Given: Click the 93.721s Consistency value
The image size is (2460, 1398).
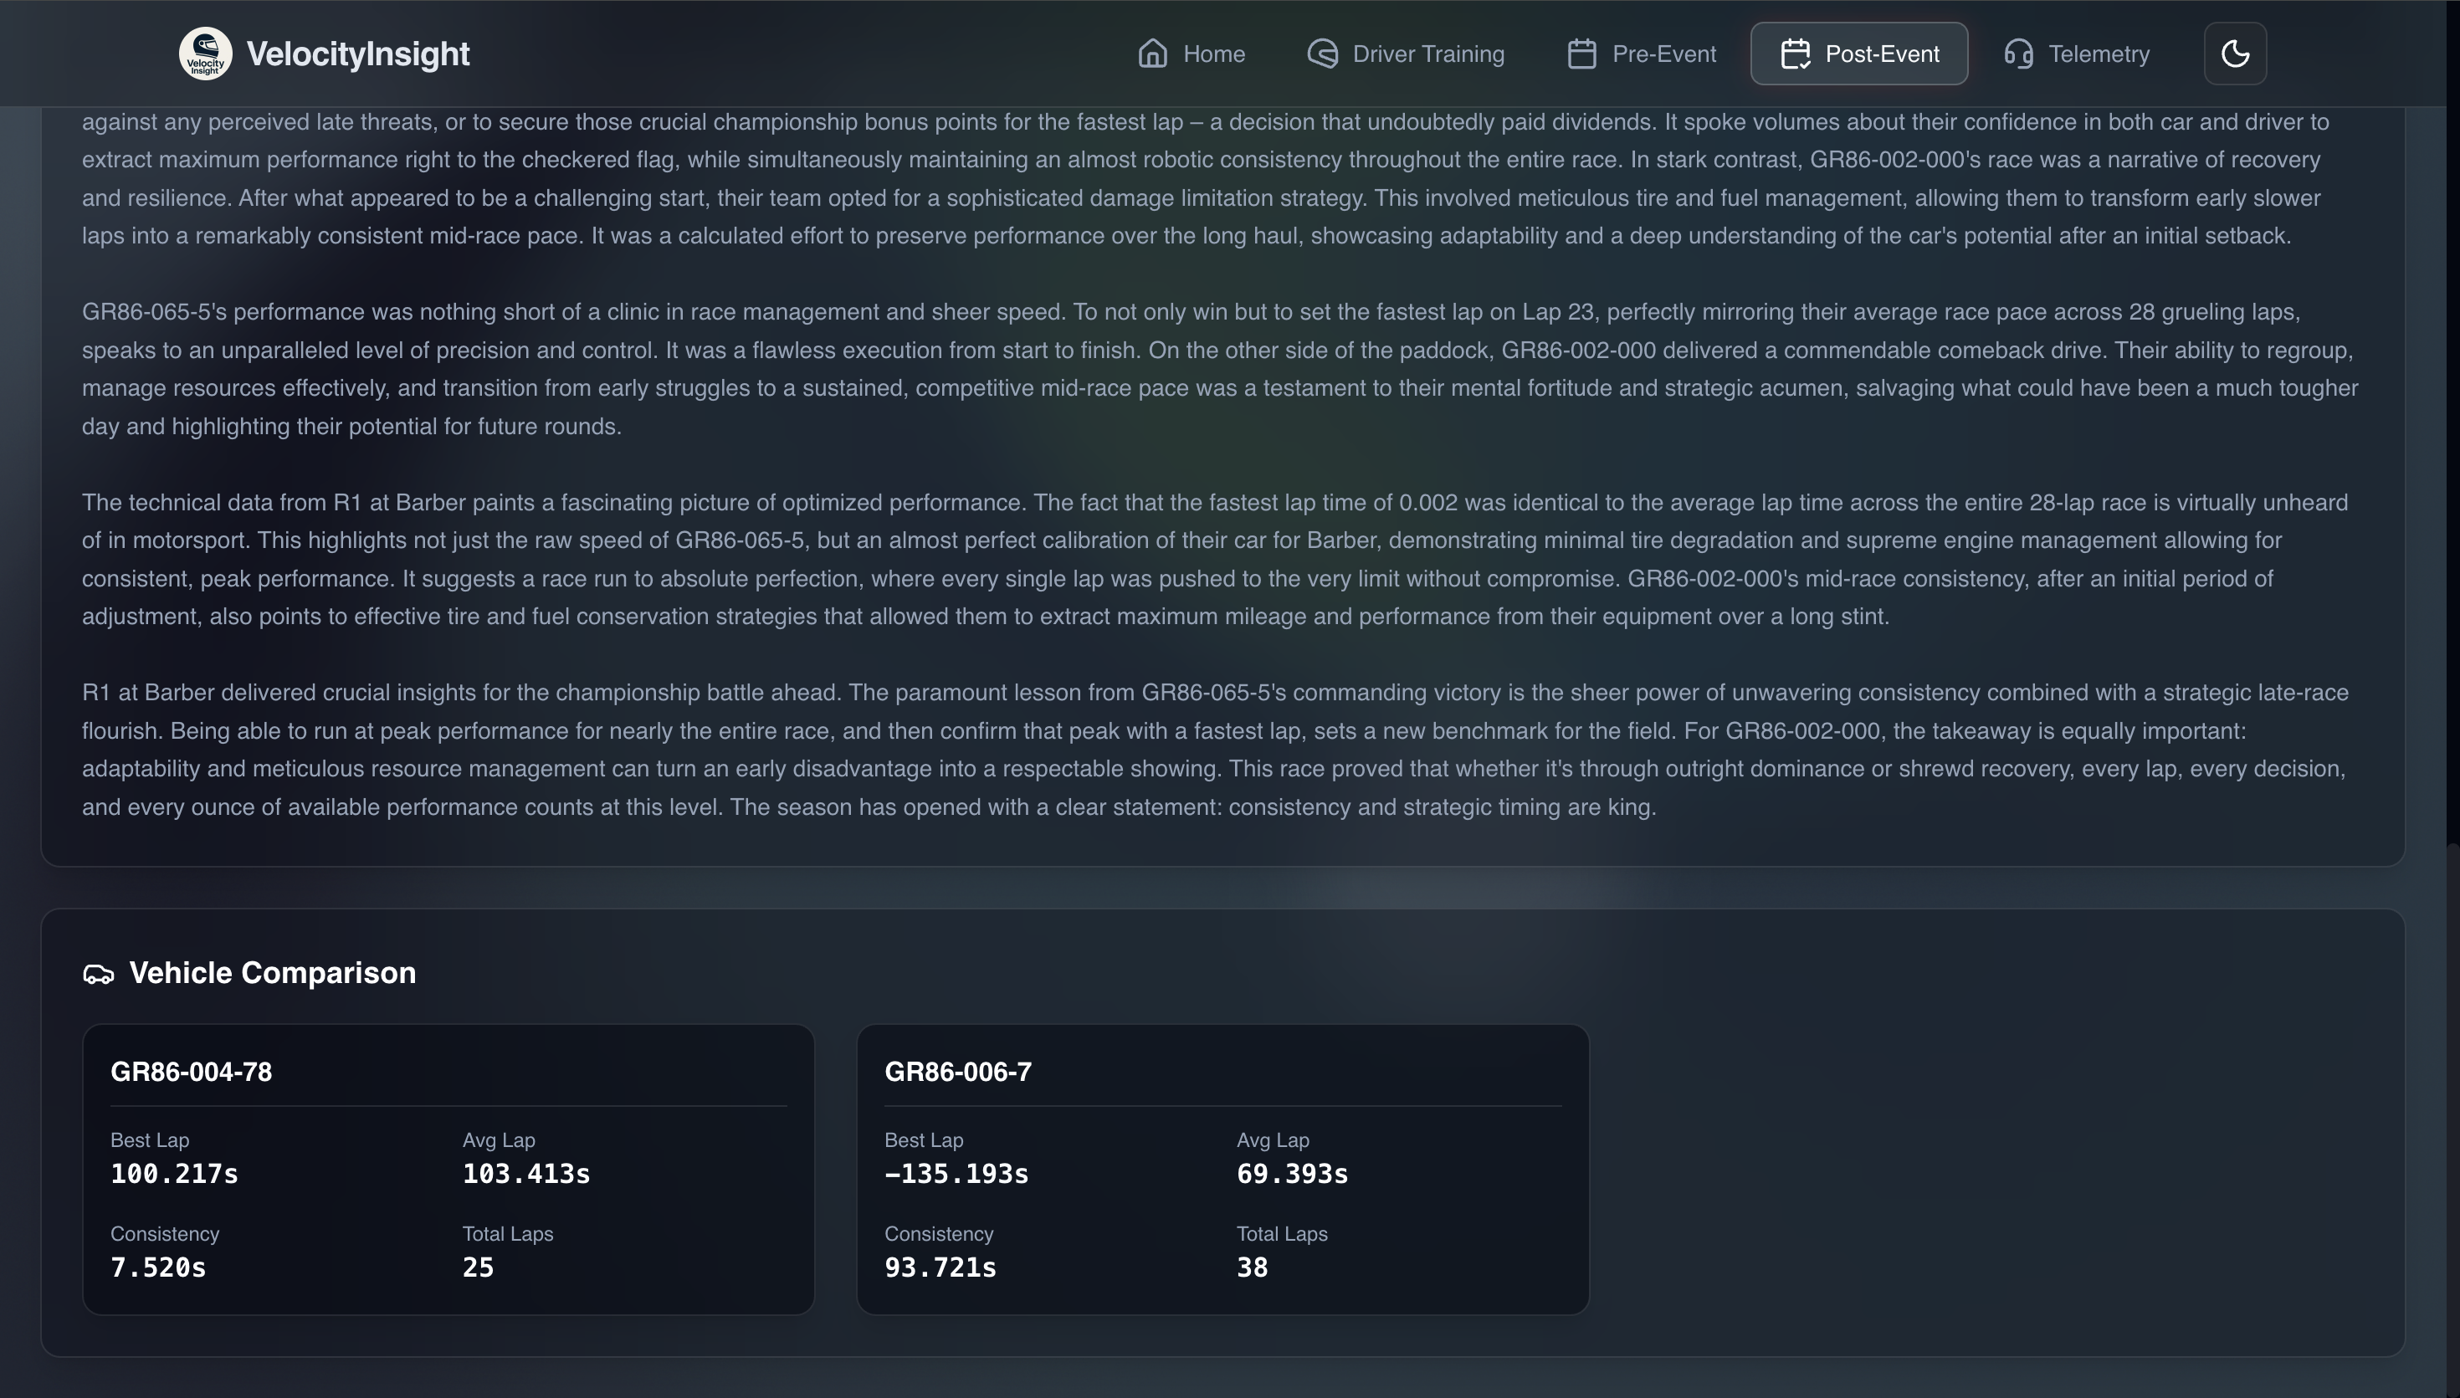Looking at the screenshot, I should coord(939,1267).
